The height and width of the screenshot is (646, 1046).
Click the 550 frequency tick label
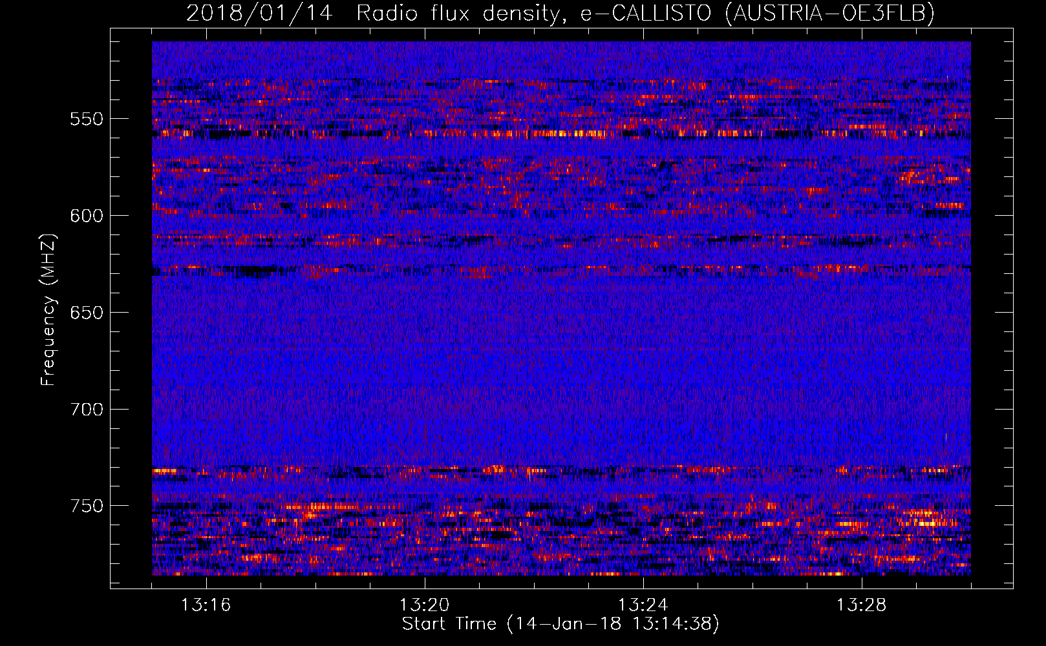(87, 120)
